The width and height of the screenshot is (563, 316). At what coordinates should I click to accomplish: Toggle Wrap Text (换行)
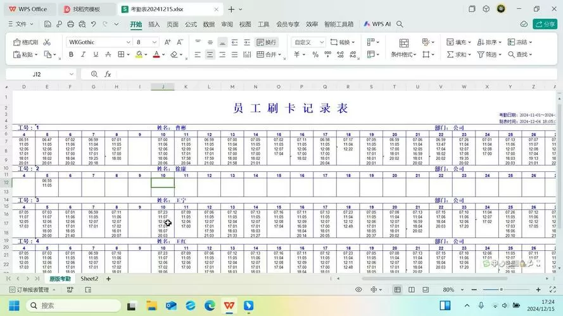click(x=267, y=42)
